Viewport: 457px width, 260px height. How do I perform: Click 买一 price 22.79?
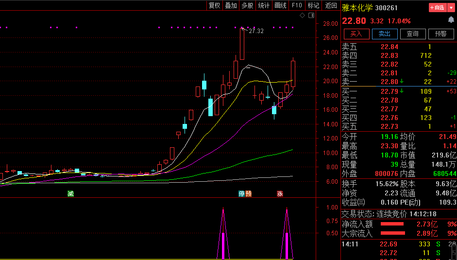pos(389,91)
